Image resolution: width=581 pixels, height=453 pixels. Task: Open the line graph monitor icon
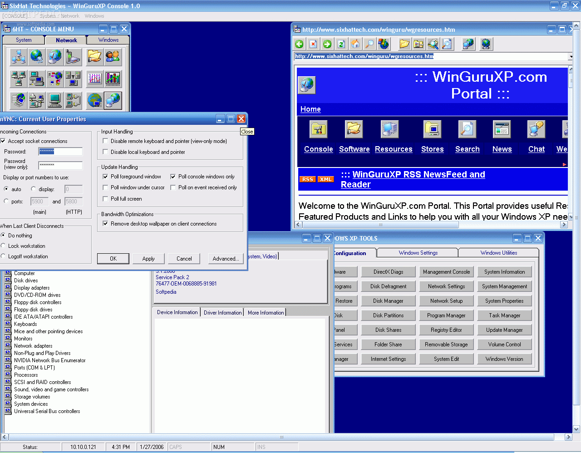[94, 79]
